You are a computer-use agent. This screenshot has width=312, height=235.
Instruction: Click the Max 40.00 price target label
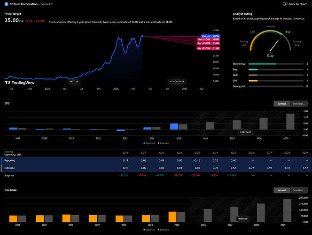[x=208, y=39]
